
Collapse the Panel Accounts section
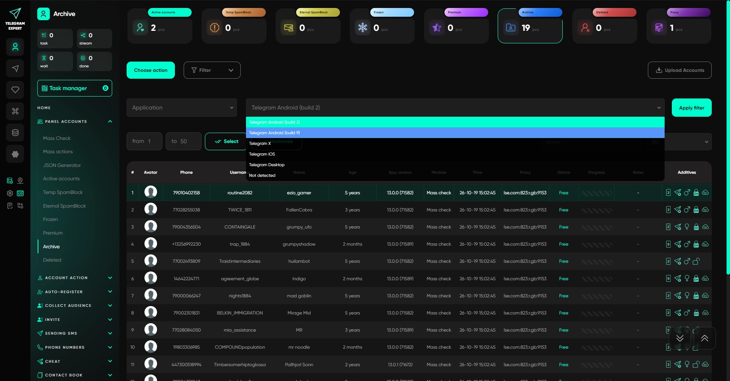coord(110,122)
